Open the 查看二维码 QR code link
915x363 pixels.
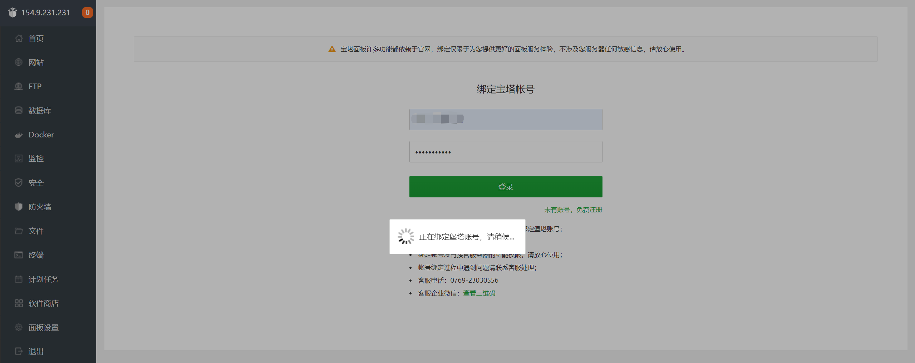click(479, 293)
